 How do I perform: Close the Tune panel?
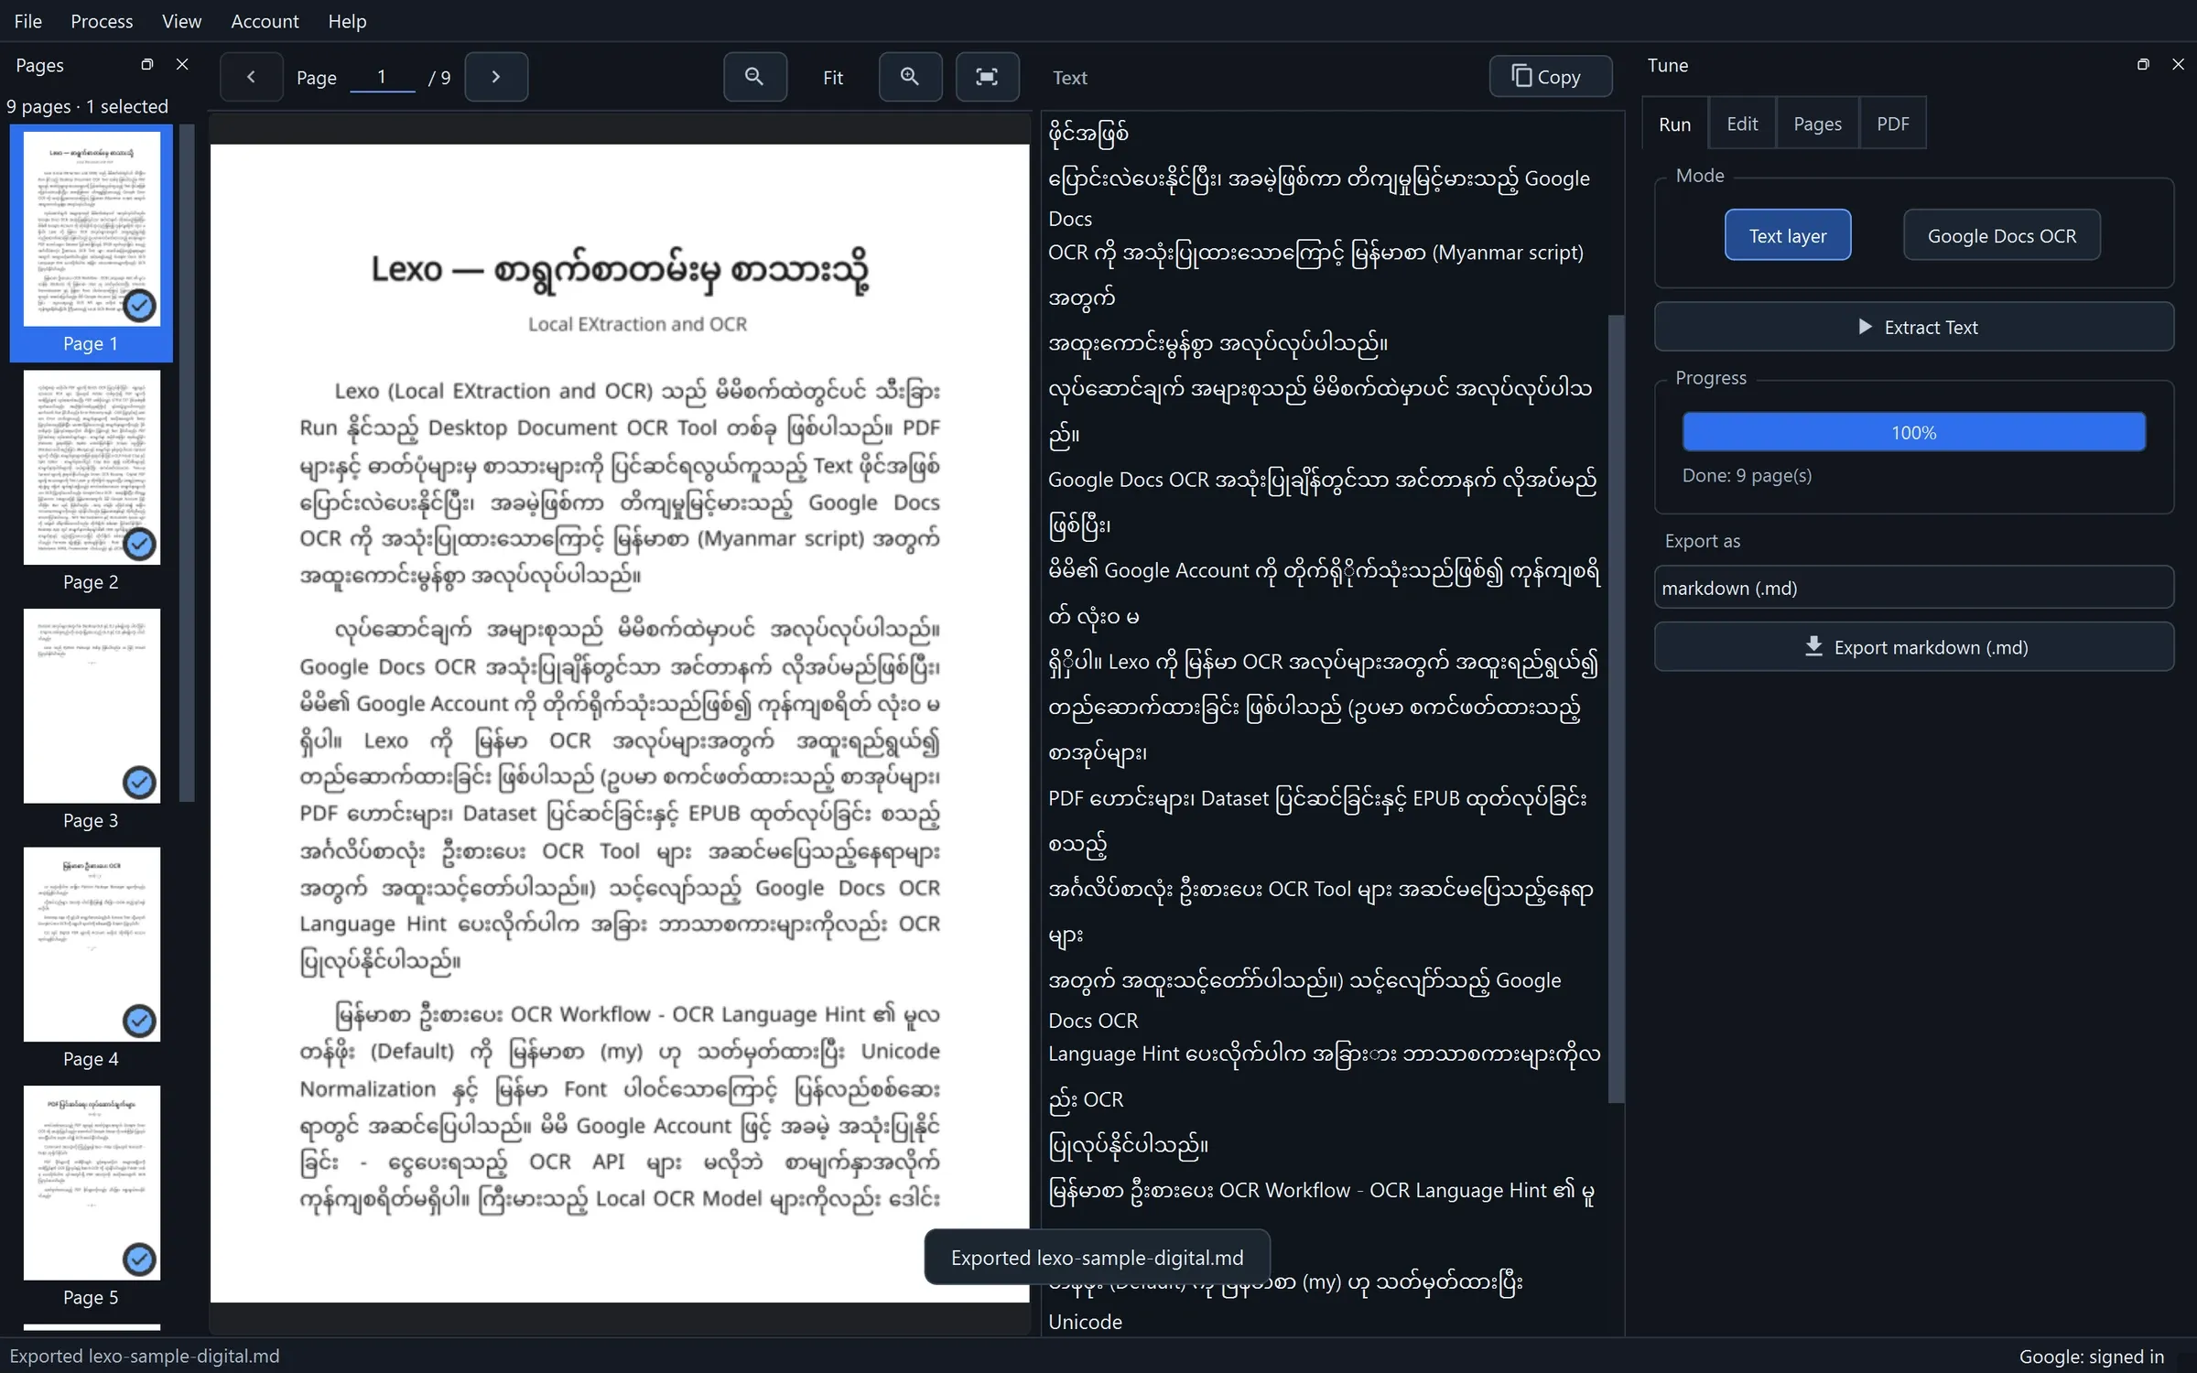tap(2178, 64)
